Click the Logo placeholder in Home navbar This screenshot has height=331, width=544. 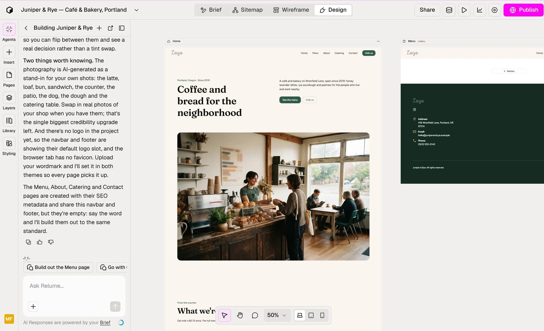click(x=177, y=53)
